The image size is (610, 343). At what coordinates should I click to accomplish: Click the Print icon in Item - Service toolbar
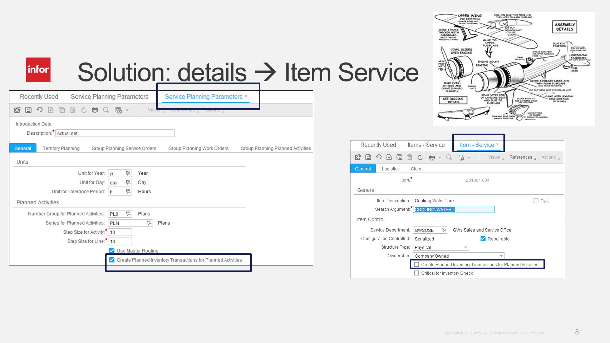[432, 157]
